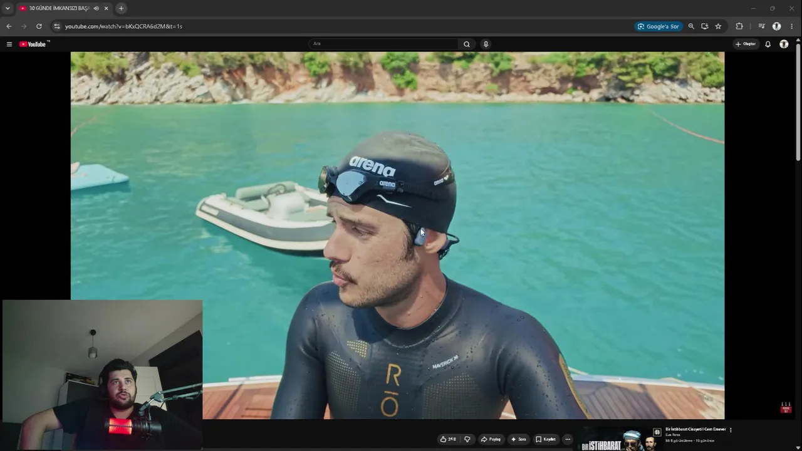
Task: Mute the tab via its speaker icon
Action: (96, 8)
